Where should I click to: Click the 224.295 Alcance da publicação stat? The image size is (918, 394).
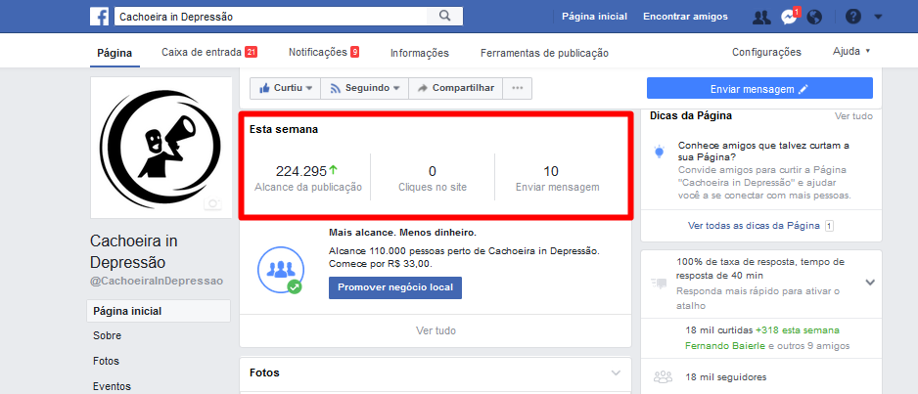pyautogui.click(x=308, y=178)
